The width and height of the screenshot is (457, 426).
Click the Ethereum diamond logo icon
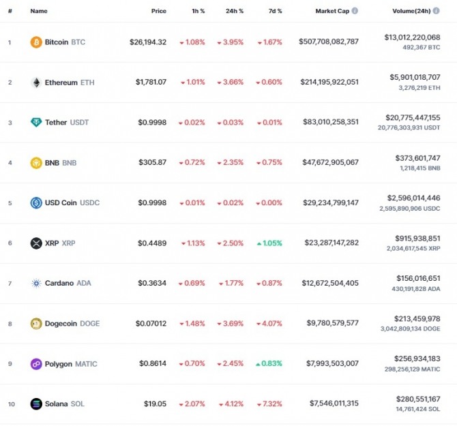click(x=36, y=82)
